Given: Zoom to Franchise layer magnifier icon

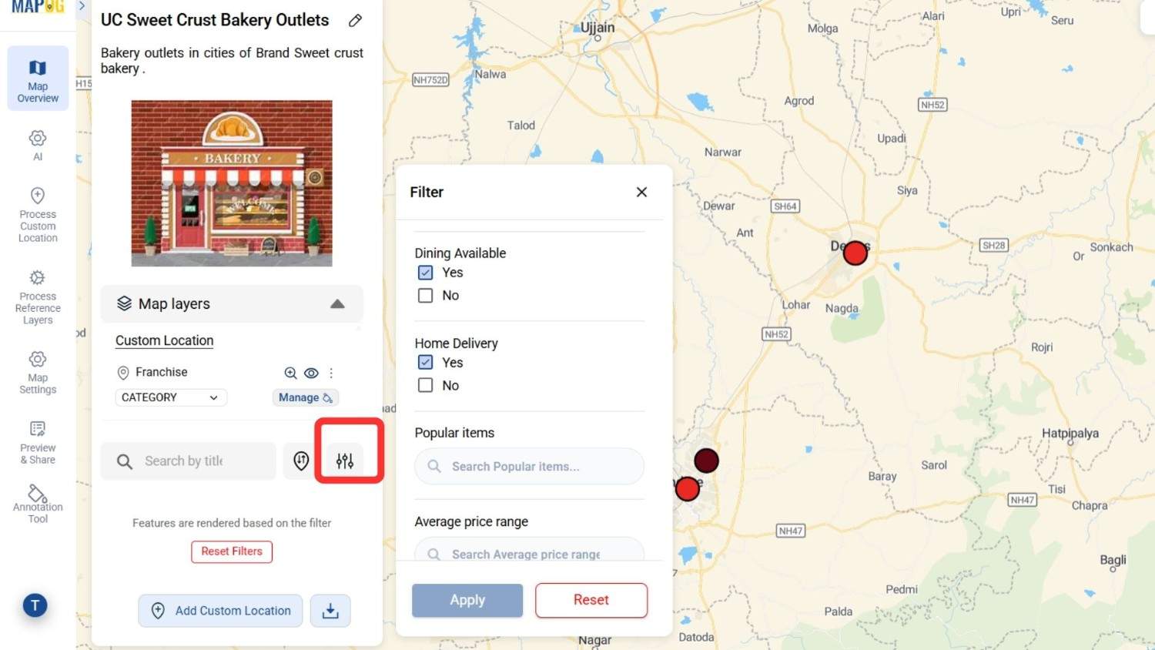Looking at the screenshot, I should pos(290,373).
